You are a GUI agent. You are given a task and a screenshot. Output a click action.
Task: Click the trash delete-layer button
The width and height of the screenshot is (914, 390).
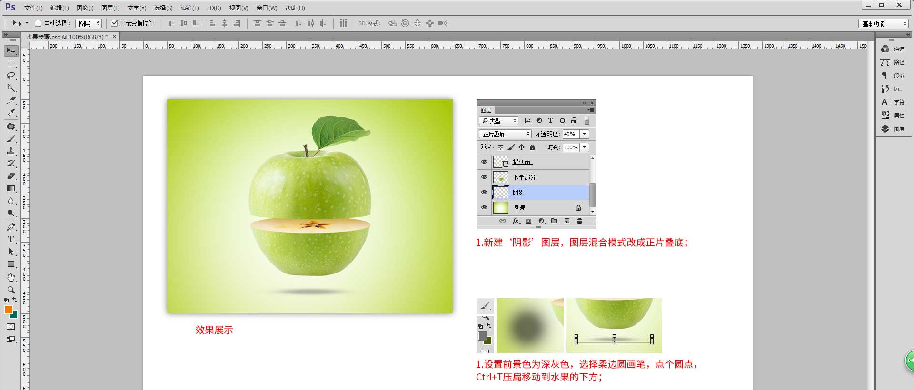coord(579,221)
